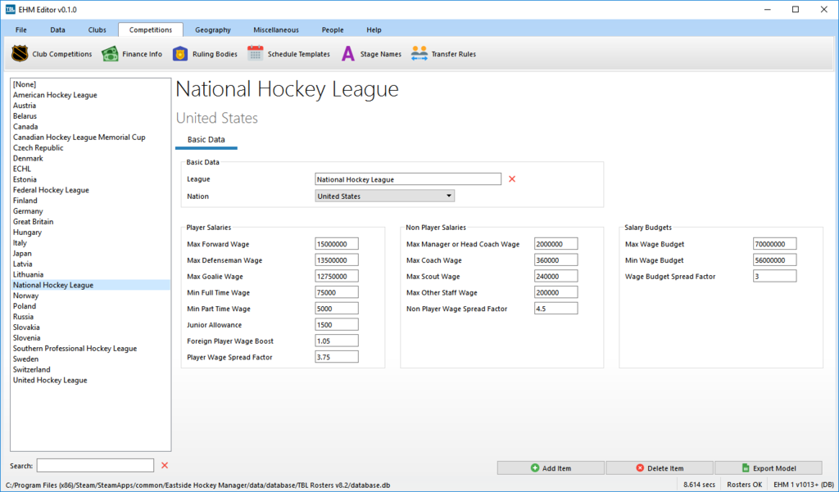The image size is (839, 492).
Task: Open the Nation dropdown
Action: (x=385, y=196)
